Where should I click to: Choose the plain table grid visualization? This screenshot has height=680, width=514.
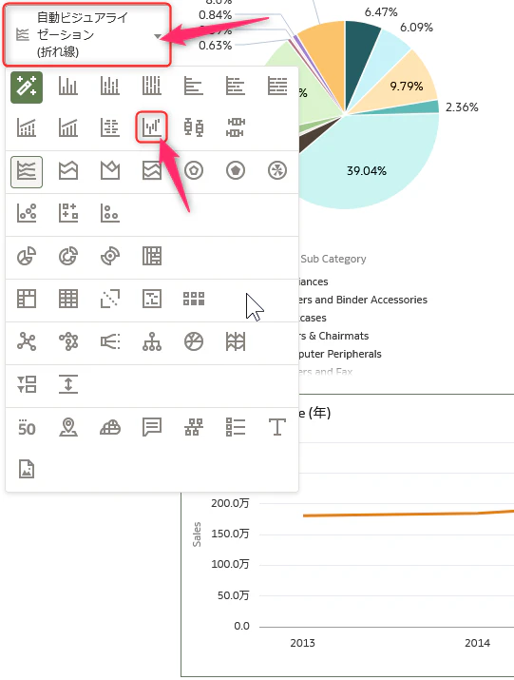coord(68,299)
